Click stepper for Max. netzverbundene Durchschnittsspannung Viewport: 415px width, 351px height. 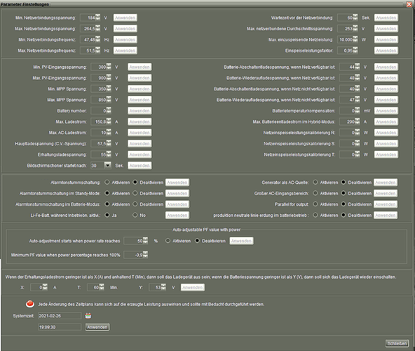pos(355,28)
